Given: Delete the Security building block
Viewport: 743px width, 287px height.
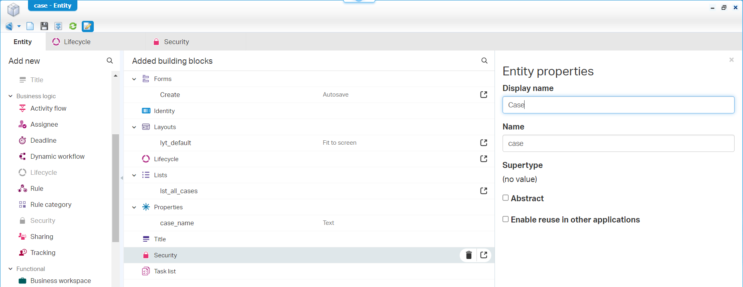Looking at the screenshot, I should pyautogui.click(x=468, y=255).
